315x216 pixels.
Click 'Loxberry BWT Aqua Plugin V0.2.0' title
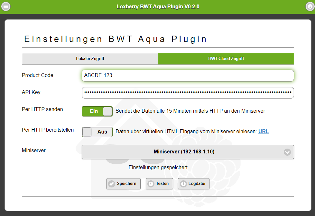click(x=158, y=7)
